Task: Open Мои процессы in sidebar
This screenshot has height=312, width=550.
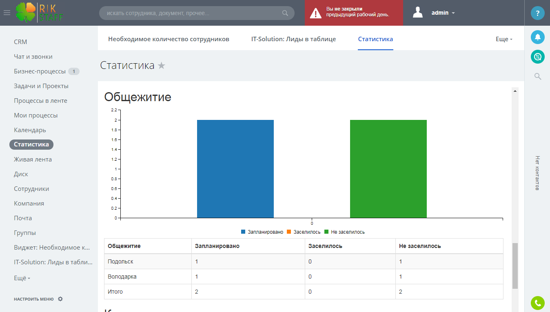Action: 35,115
